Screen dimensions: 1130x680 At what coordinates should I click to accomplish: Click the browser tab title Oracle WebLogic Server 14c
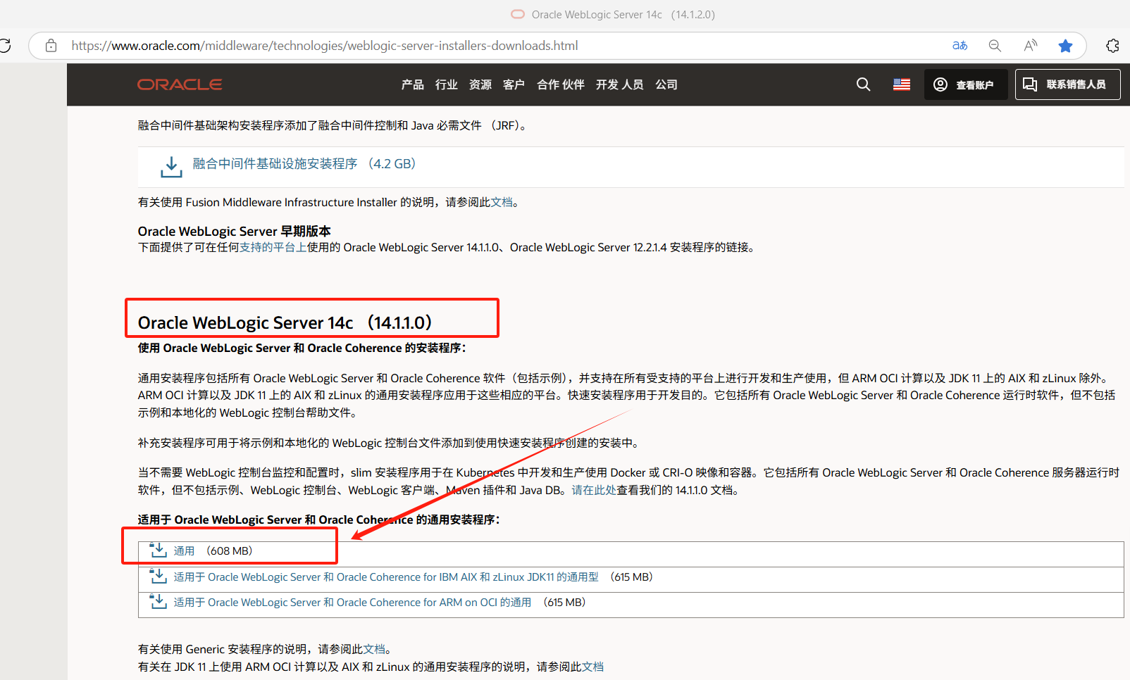[623, 14]
